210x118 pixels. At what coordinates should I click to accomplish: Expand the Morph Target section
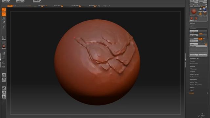194,74
